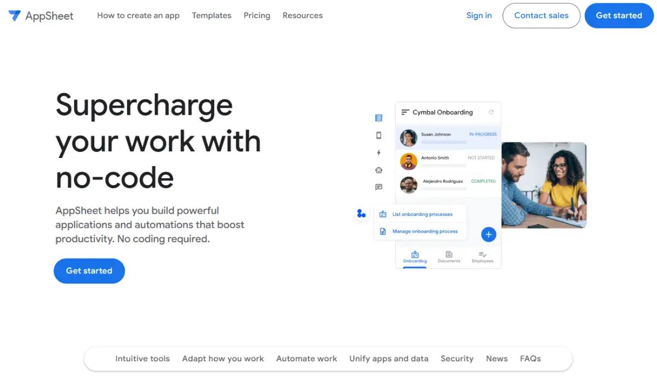This screenshot has height=381, width=657.
Task: Open the chat message icon in sidebar
Action: [x=378, y=187]
